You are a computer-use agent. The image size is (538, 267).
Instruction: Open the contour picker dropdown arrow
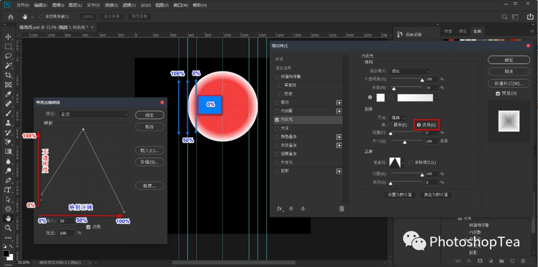[x=403, y=163]
